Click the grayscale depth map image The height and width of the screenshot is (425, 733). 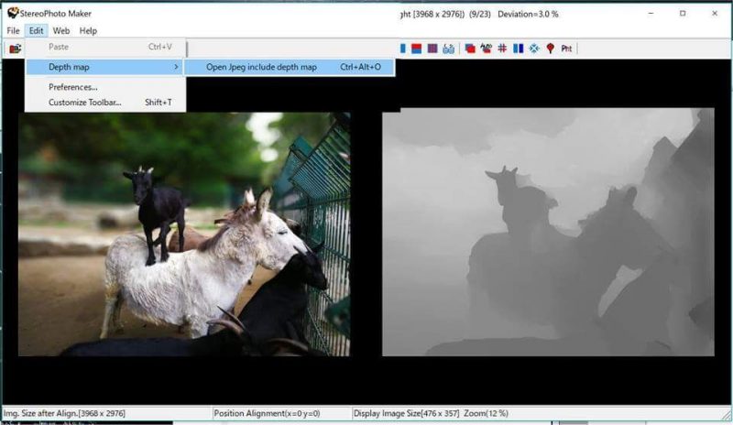[x=547, y=232]
